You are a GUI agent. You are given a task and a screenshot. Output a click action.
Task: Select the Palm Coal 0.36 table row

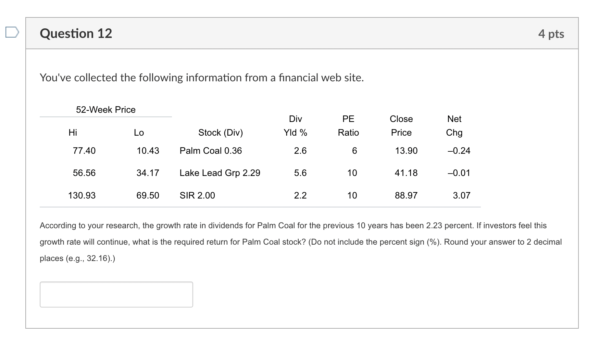pos(211,150)
